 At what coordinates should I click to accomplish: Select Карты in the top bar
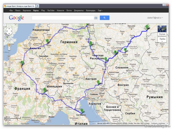[36, 11]
